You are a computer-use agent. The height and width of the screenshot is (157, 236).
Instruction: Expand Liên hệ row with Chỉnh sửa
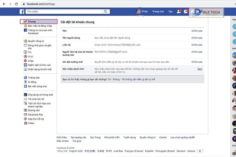point(197,45)
